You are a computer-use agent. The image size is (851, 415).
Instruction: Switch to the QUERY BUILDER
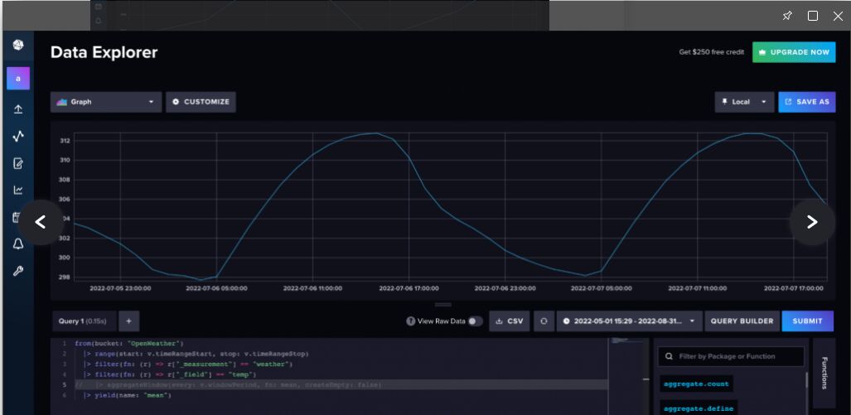[x=742, y=321]
